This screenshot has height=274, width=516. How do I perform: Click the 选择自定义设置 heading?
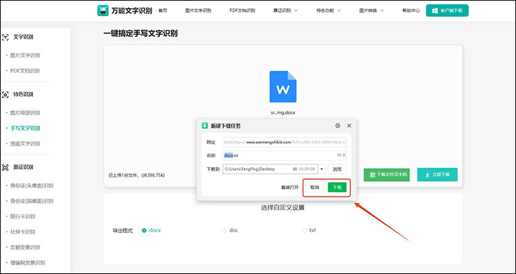[283, 207]
